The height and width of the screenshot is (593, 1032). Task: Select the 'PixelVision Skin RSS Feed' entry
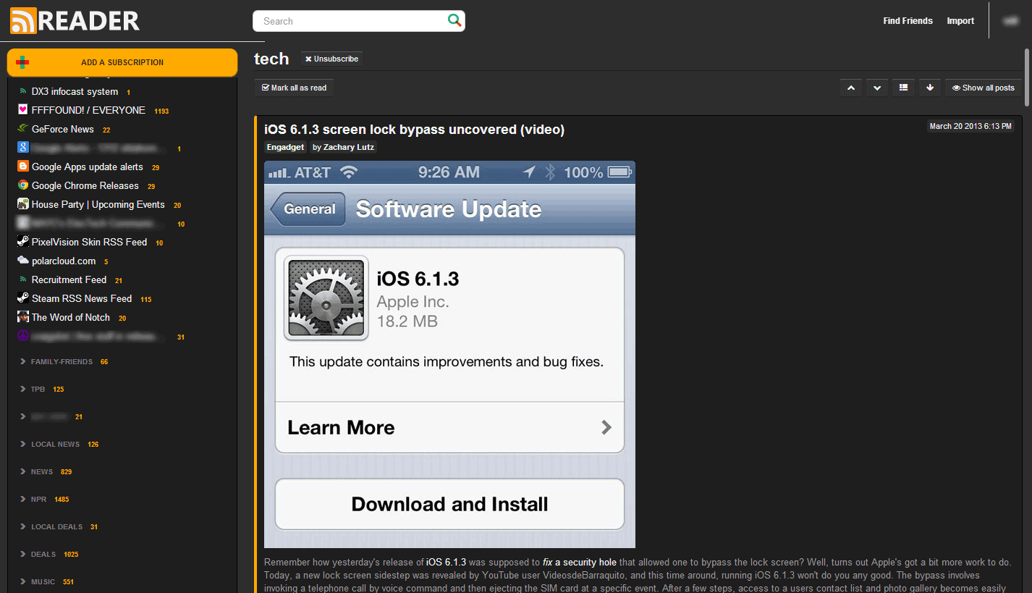[89, 242]
